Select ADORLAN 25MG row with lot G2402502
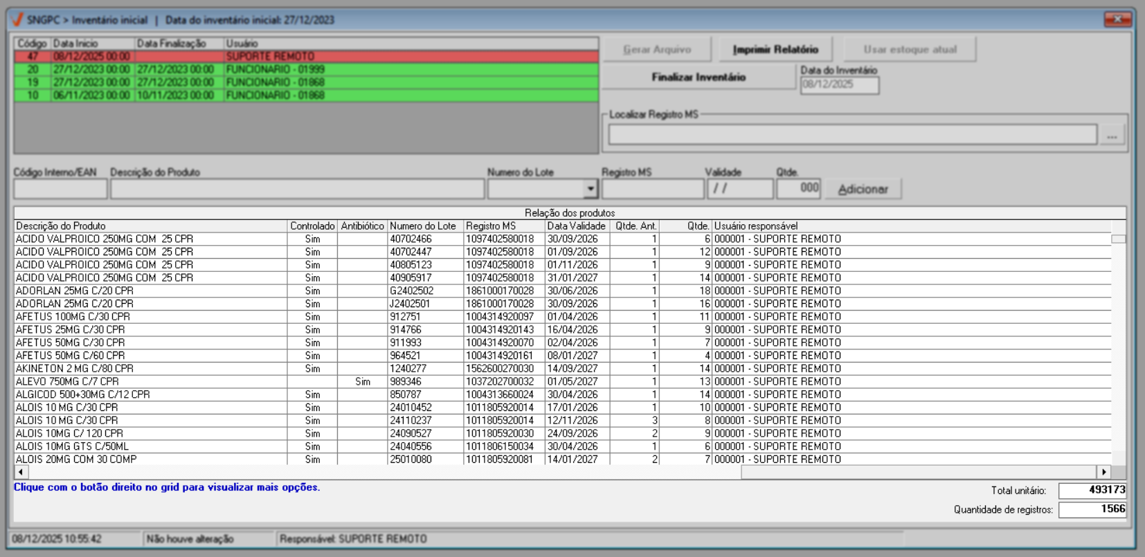The height and width of the screenshot is (557, 1145). click(563, 291)
